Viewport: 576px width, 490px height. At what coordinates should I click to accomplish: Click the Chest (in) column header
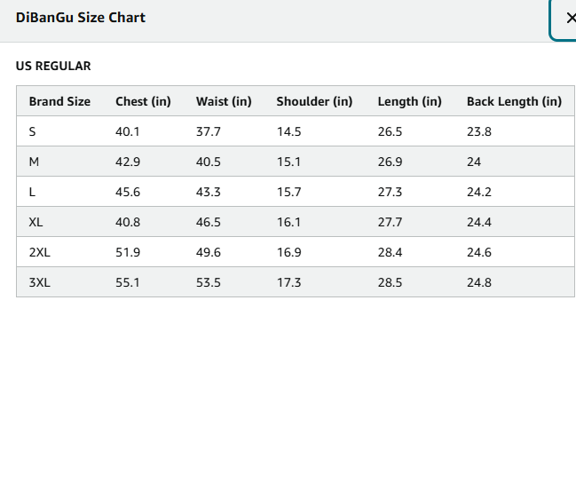[x=143, y=101]
